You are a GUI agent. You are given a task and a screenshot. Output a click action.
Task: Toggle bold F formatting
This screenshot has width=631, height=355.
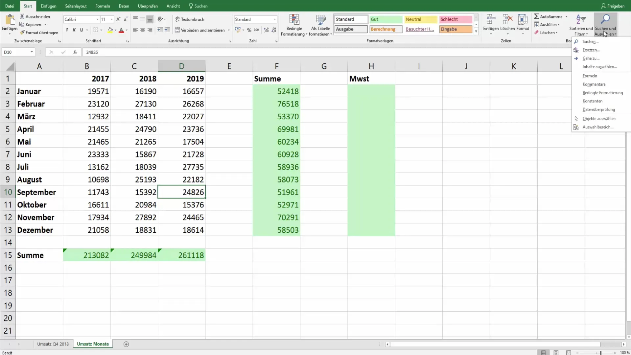coord(67,30)
